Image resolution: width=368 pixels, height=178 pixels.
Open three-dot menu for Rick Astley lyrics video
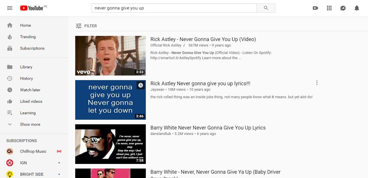tap(317, 83)
